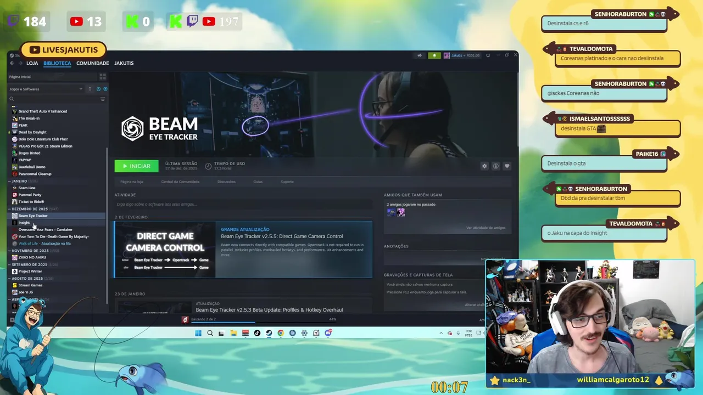This screenshot has width=703, height=395.
Task: Open the Guias tab
Action: 258,182
